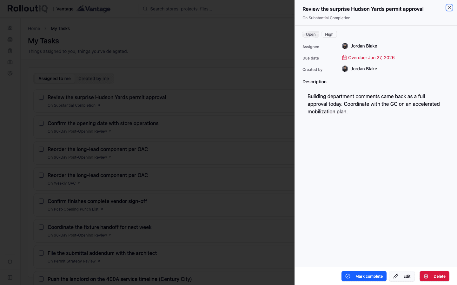The image size is (457, 285).
Task: Open link arrow beside Post-Opening Punch List
Action: 102,209
